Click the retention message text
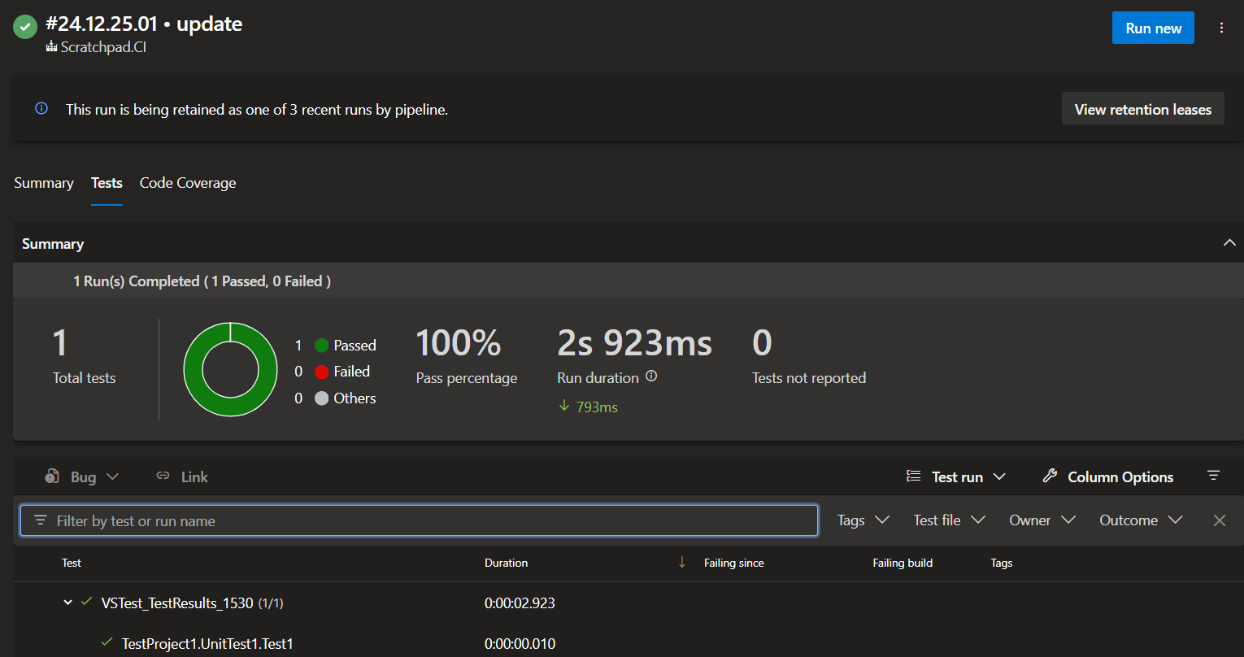 [x=257, y=109]
